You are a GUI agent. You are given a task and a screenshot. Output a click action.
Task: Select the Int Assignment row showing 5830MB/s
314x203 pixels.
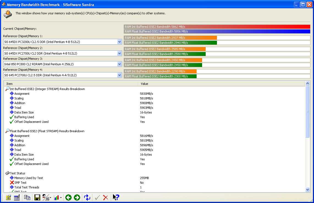point(154,94)
